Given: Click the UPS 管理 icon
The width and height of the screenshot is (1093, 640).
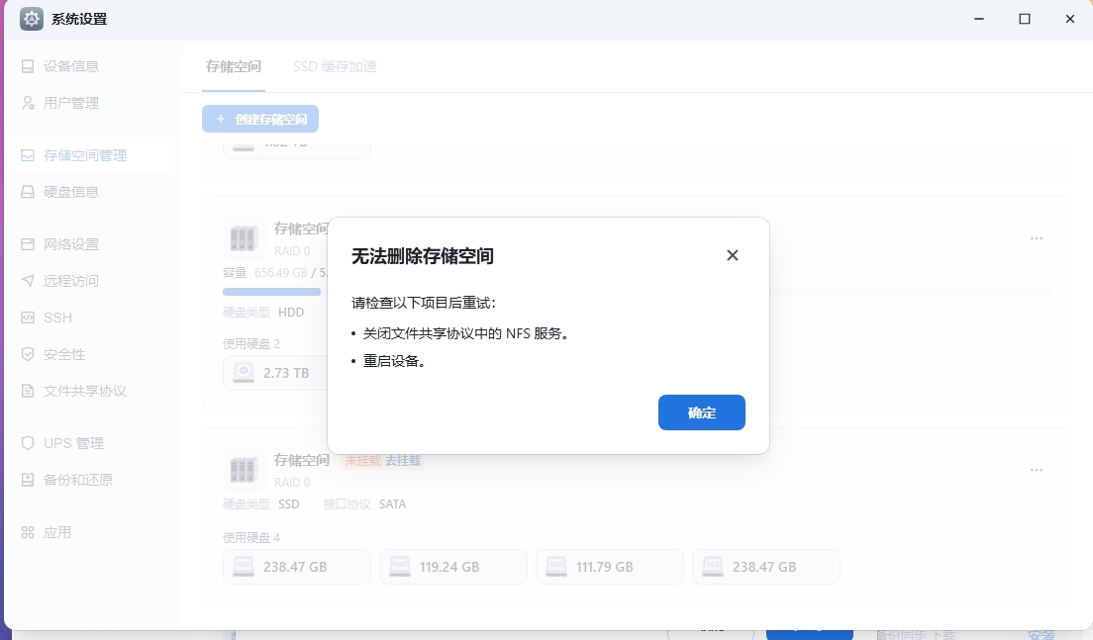Looking at the screenshot, I should [x=28, y=443].
